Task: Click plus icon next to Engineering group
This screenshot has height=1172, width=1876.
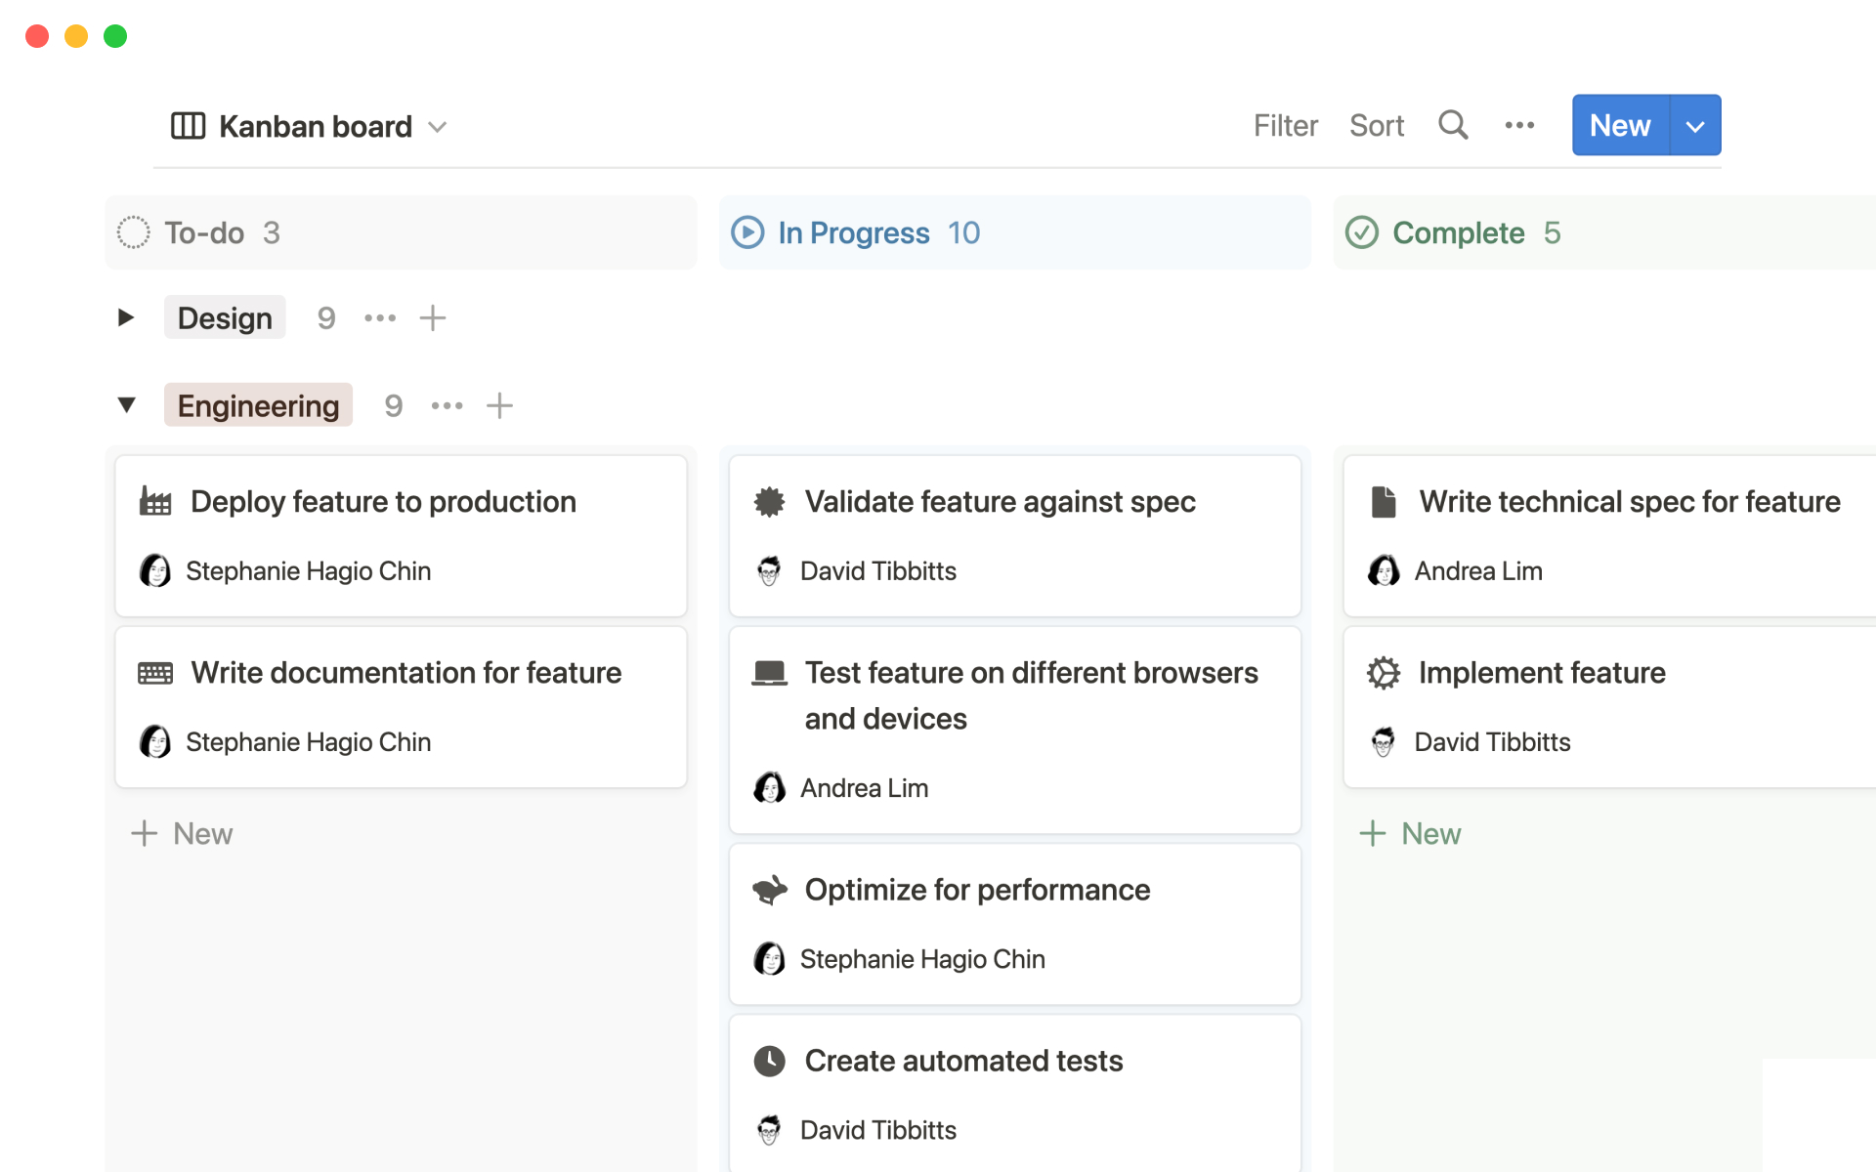Action: click(499, 405)
